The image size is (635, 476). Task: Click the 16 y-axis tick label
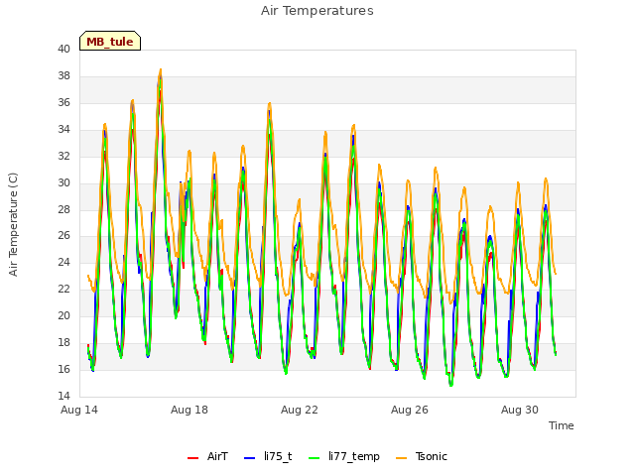63,369
